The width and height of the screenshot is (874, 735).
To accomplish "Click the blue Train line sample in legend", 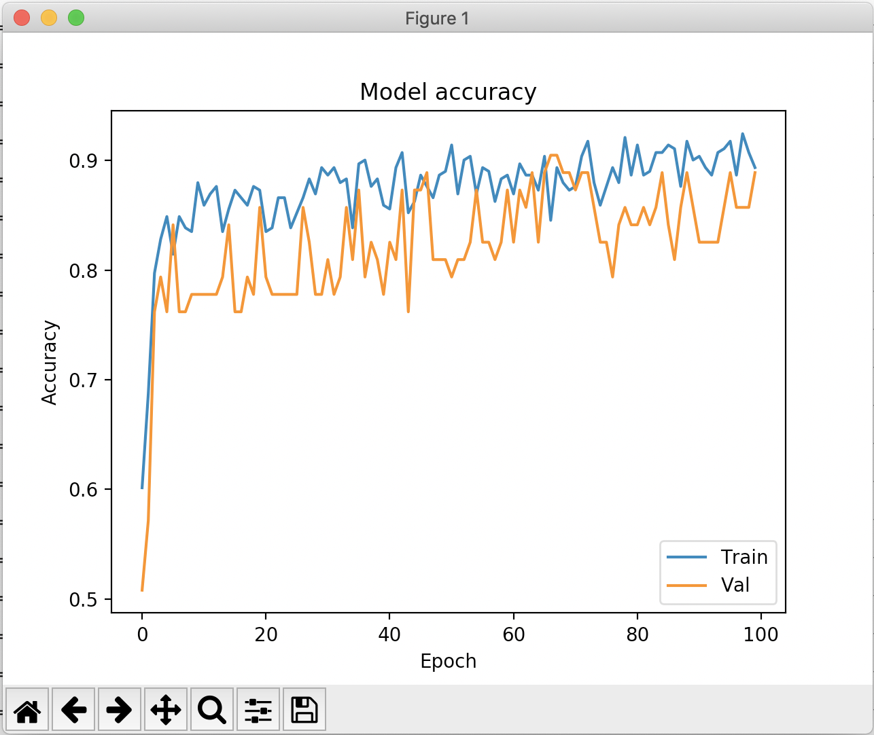I will pos(687,557).
